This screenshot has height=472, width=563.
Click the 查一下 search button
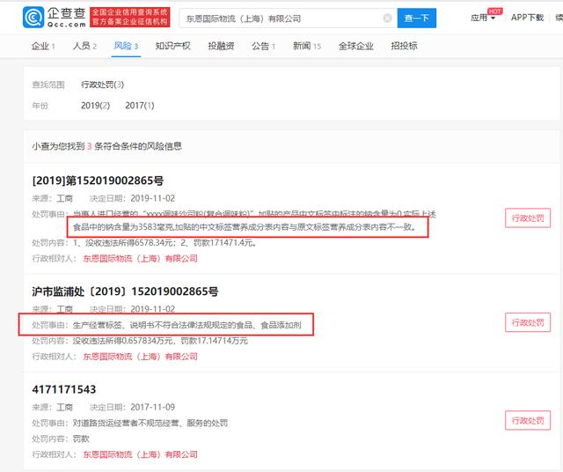coord(416,18)
